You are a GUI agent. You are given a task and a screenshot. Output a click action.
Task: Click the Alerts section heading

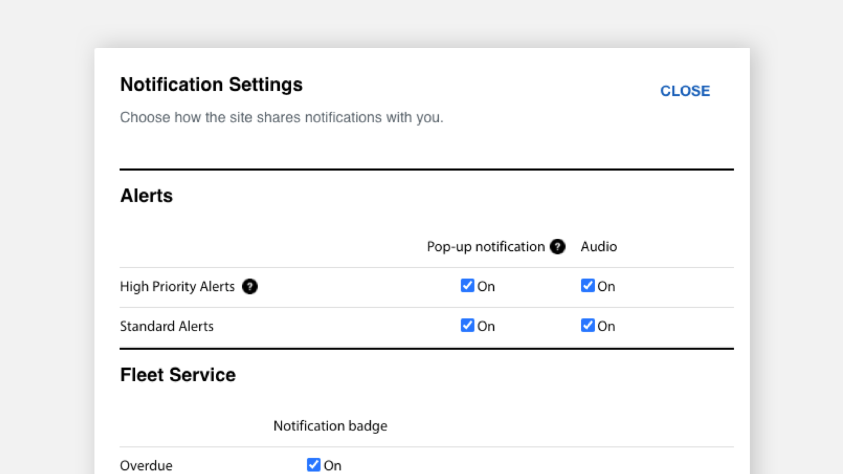[x=146, y=196]
